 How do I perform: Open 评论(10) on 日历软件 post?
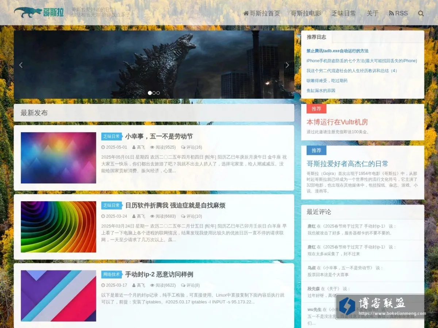191,216
